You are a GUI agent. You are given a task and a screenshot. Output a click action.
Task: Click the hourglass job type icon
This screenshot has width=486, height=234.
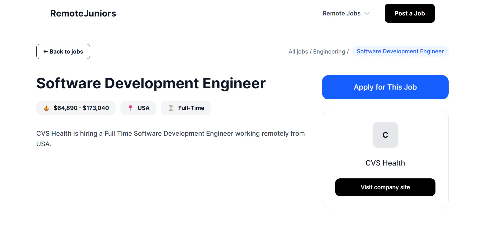pos(171,108)
